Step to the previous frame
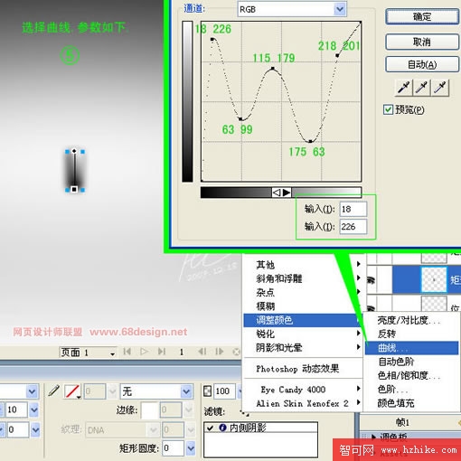This screenshot has width=461, height=461. (x=202, y=352)
